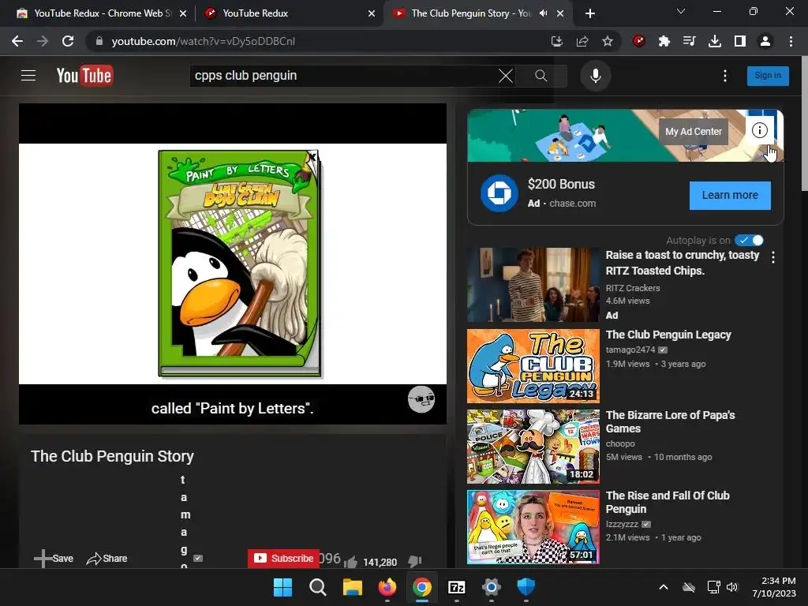
Task: Open Windows Security shield in taskbar
Action: tap(526, 587)
